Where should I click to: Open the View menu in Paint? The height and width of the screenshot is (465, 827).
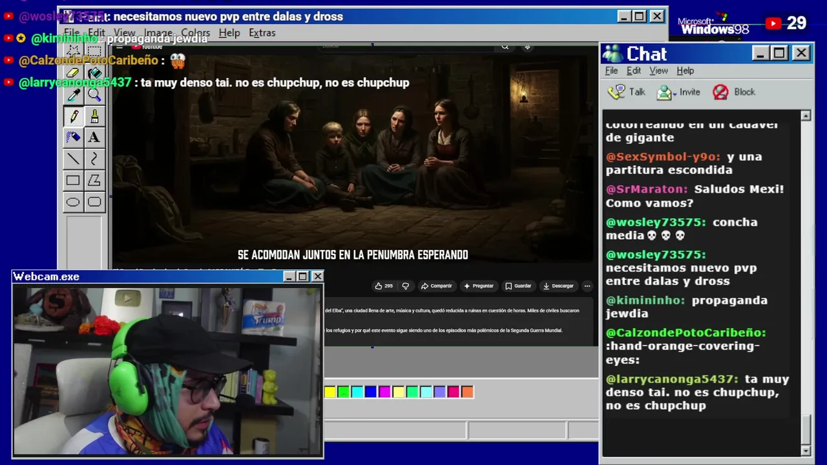click(x=125, y=33)
